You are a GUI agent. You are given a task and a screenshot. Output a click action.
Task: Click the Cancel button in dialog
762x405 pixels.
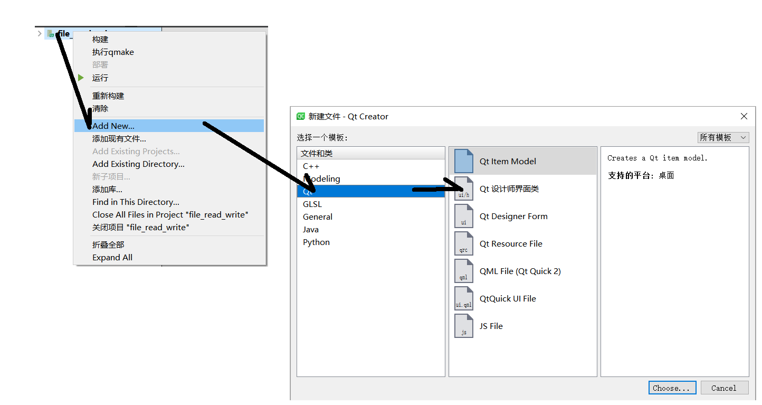pyautogui.click(x=723, y=388)
